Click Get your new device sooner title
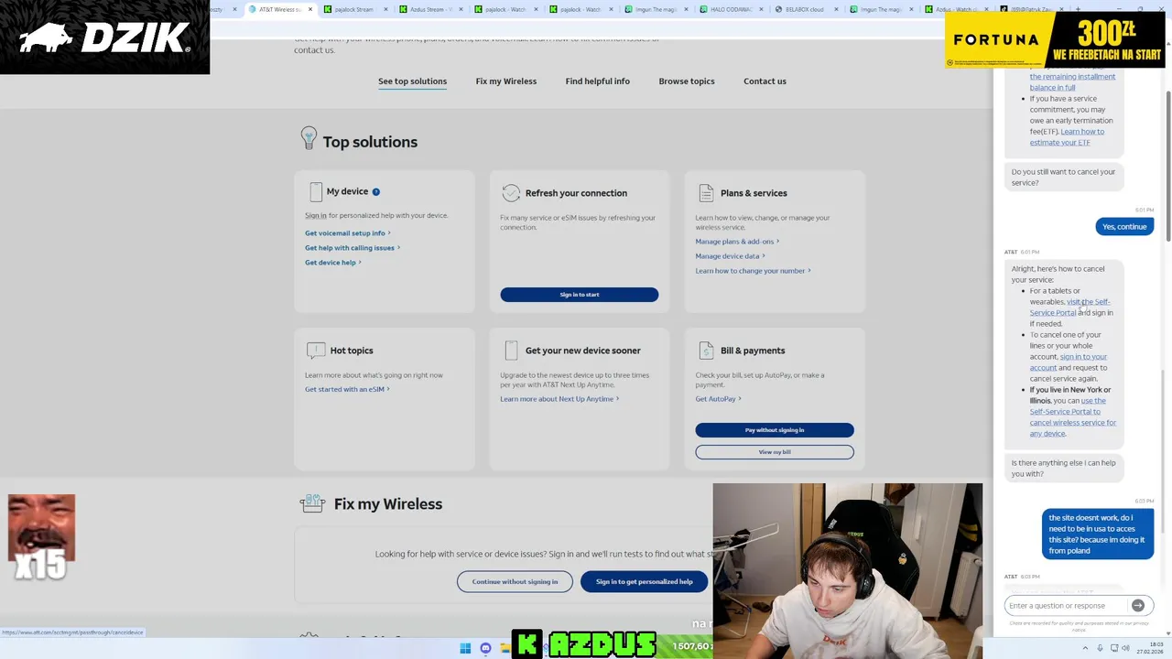 pos(582,351)
